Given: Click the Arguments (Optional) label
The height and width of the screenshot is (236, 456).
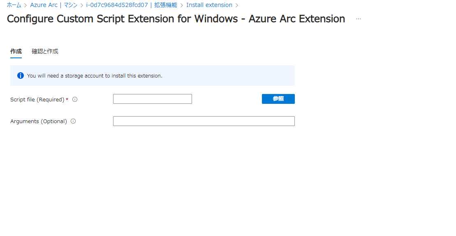Looking at the screenshot, I should [x=39, y=121].
